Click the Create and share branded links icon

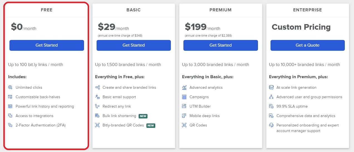[97, 87]
